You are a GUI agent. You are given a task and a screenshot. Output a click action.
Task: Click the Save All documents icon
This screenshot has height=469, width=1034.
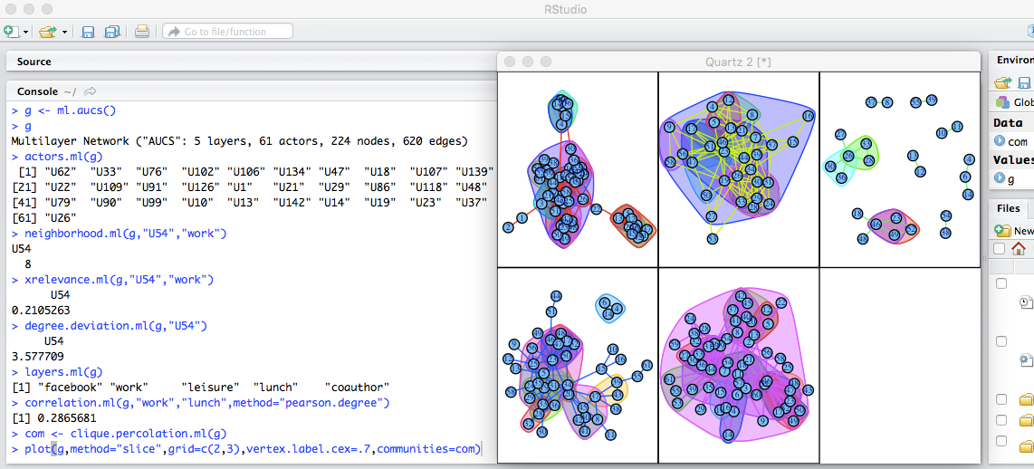(111, 32)
